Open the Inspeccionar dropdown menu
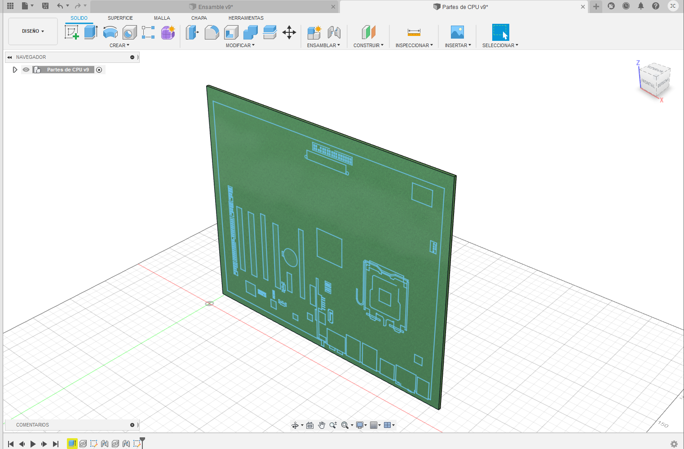The image size is (684, 449). point(414,45)
